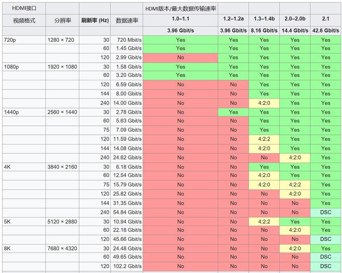Click the 3840 × 2160 resolution cell
342x273 pixels.
[x=62, y=167]
